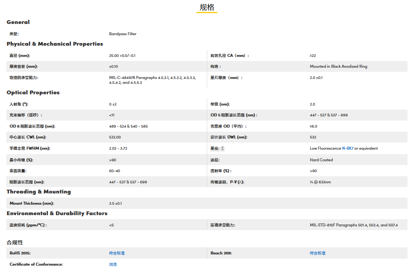
Task: Click the info icon next to 基底
Action: pos(222,149)
